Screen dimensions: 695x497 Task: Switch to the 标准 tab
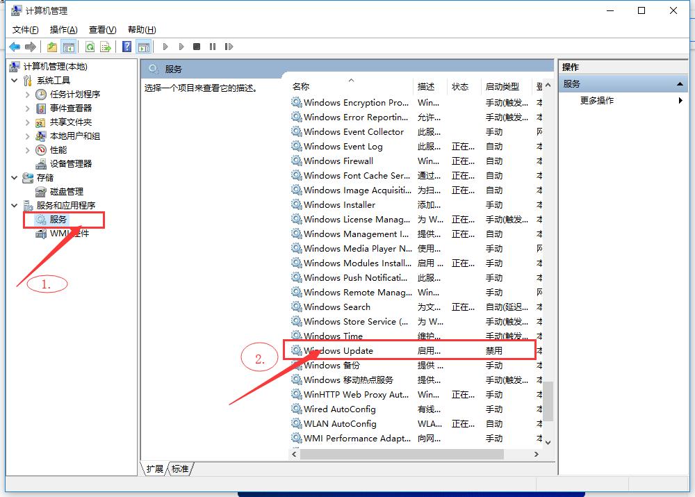179,469
